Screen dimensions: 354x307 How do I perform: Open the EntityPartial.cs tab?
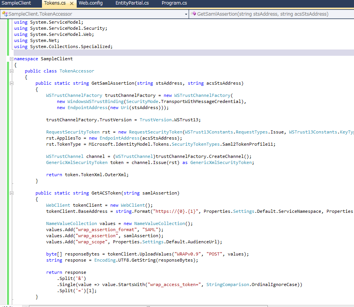tap(132, 3)
